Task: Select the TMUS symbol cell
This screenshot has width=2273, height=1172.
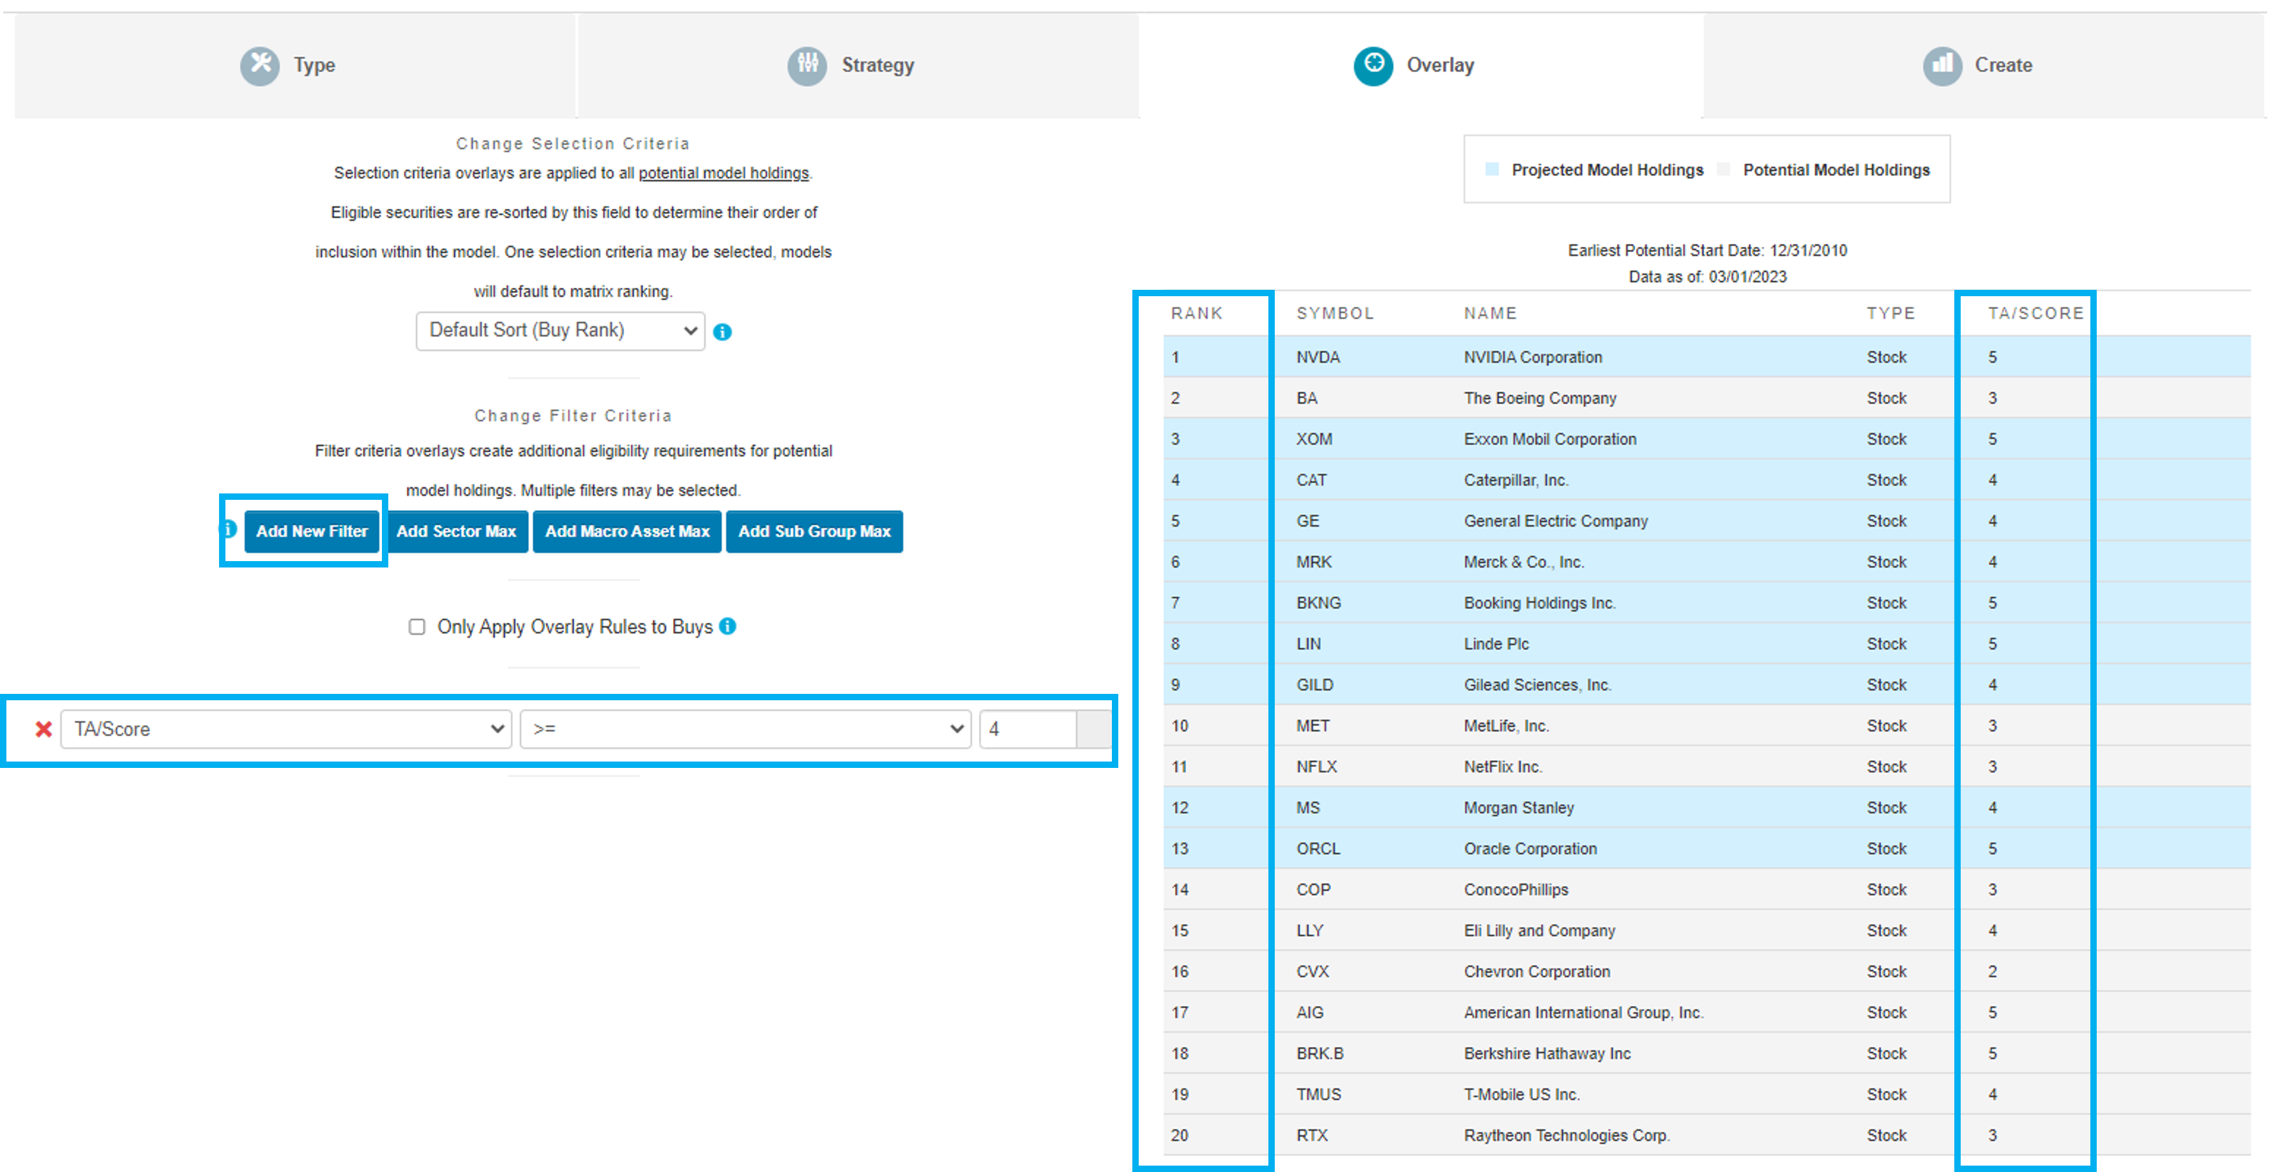Action: click(x=1318, y=1094)
